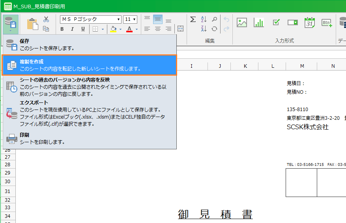Select 複製を作成 menu entry

click(90, 65)
